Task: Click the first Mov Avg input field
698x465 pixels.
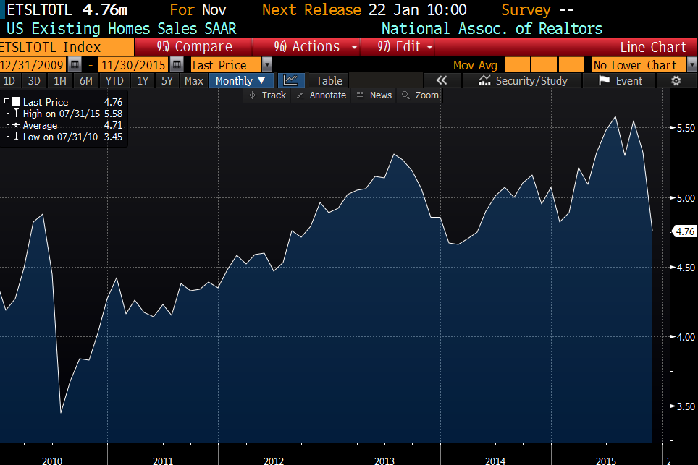Action: click(516, 65)
